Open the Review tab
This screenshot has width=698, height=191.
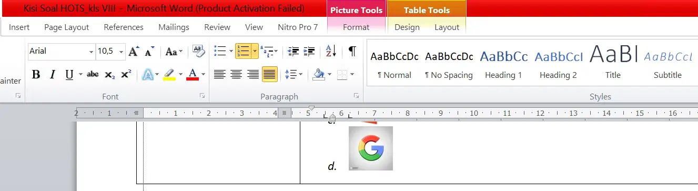coord(217,27)
